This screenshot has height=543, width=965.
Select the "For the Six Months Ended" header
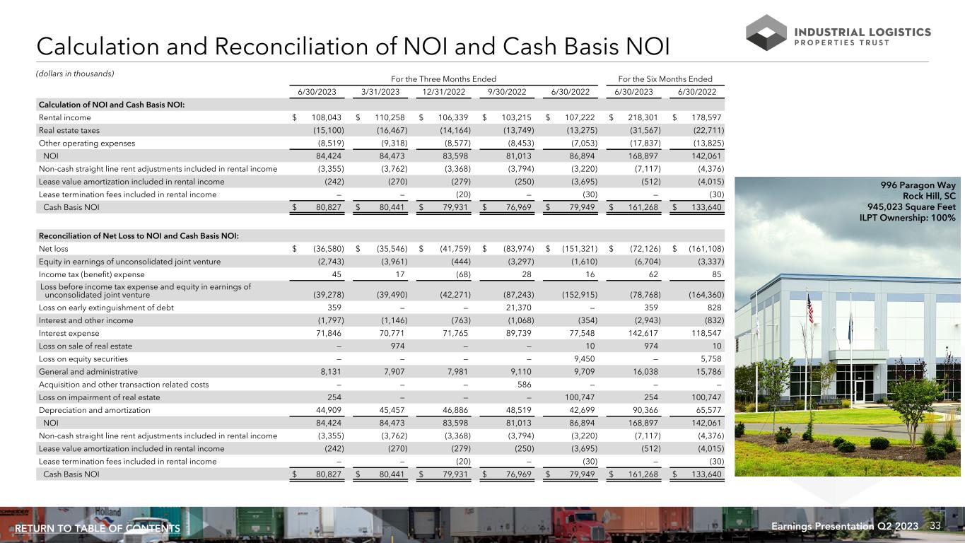[665, 79]
